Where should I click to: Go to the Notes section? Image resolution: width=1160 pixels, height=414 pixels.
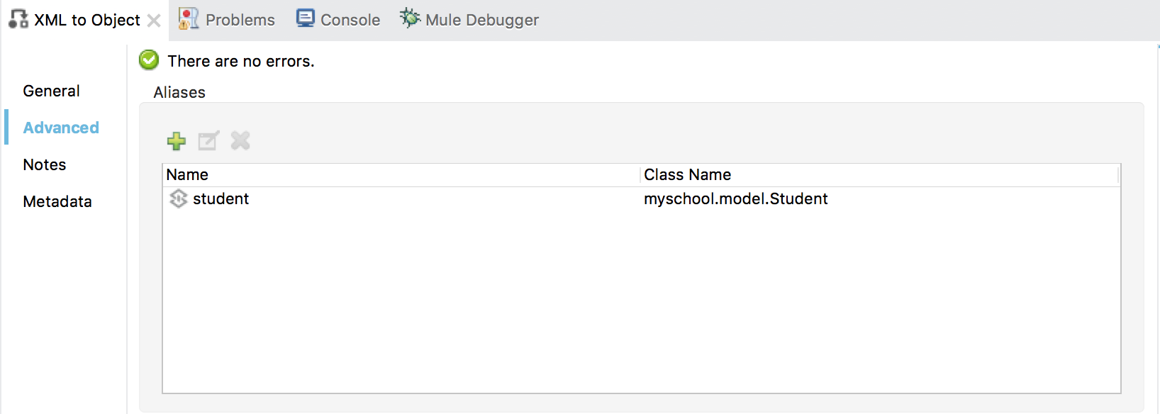pyautogui.click(x=45, y=164)
